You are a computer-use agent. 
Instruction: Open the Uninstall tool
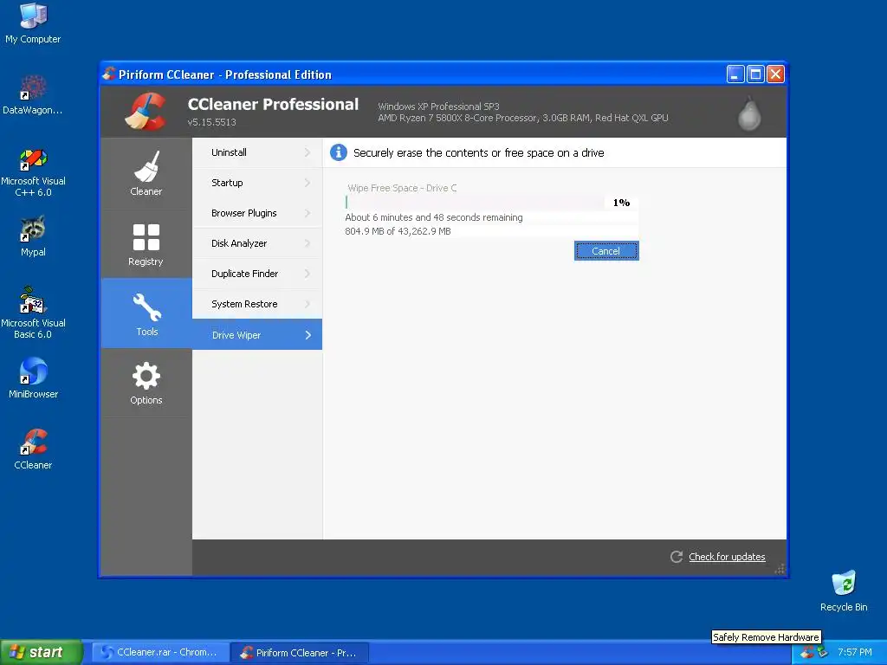pos(257,152)
